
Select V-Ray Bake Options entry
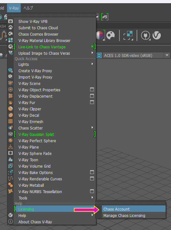[x=51, y=173]
